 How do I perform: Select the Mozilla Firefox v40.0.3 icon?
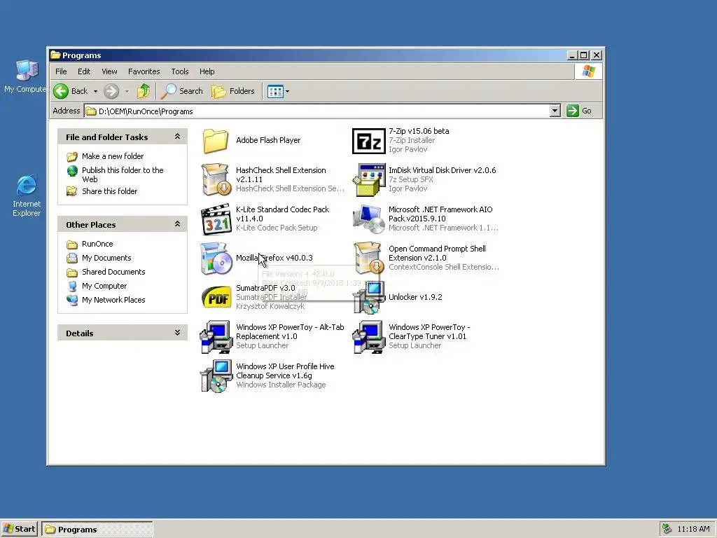(216, 258)
